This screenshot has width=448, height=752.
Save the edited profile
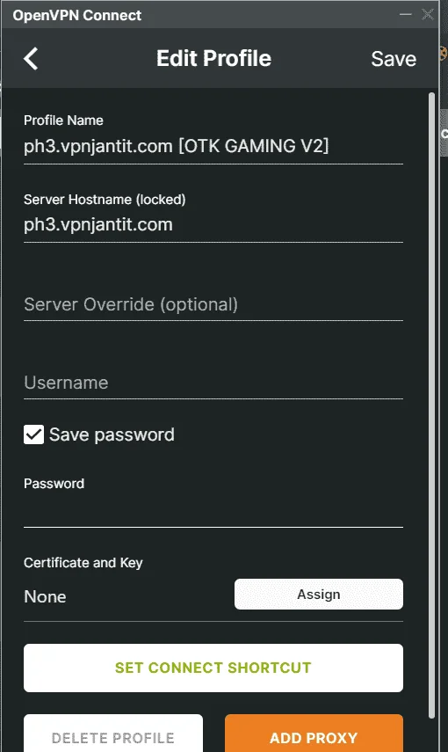[394, 59]
